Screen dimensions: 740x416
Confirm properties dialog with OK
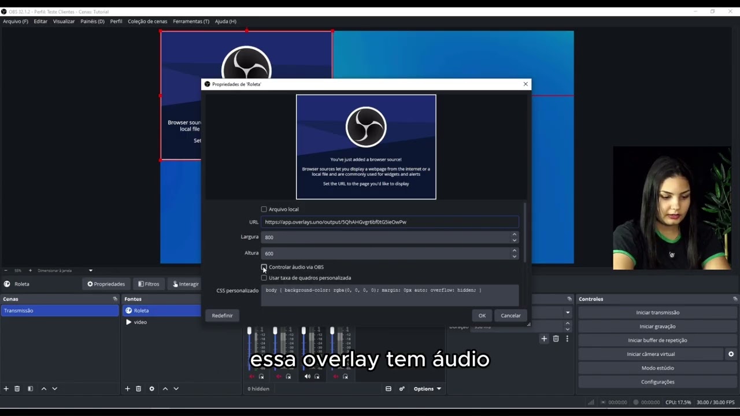coord(482,315)
